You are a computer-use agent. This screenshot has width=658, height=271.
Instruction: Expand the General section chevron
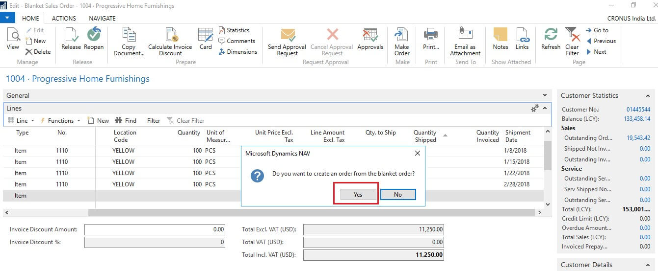[x=545, y=95]
